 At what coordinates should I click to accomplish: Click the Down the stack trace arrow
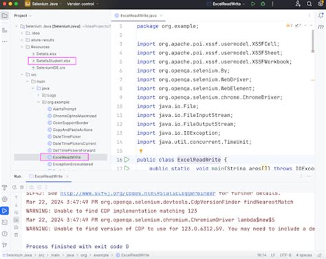click(16, 205)
